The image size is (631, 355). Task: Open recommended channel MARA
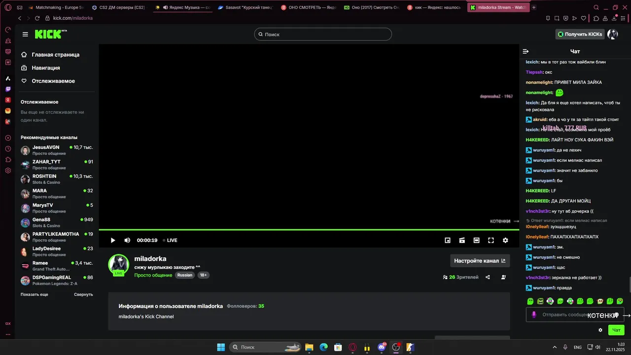click(x=57, y=193)
